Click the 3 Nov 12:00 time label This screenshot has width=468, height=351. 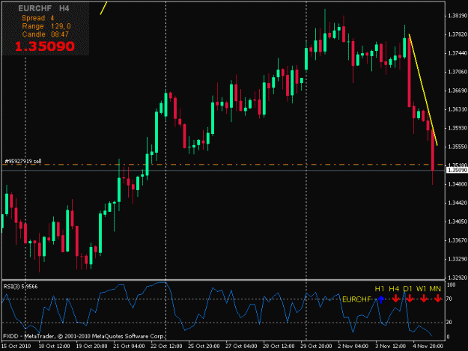click(390, 346)
